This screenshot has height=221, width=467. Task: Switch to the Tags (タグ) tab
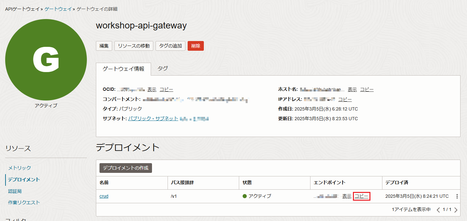pos(163,68)
